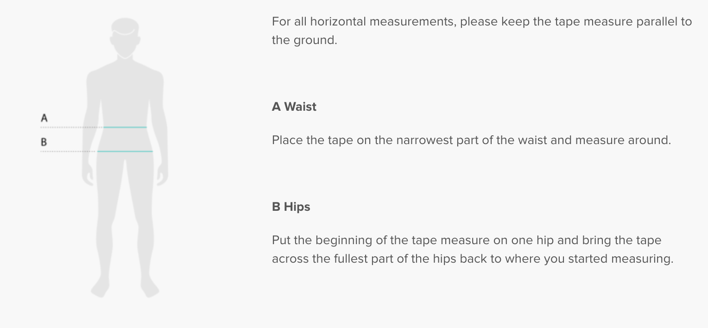
Task: Click the silhouette's hand on the left side
Action: click(88, 176)
